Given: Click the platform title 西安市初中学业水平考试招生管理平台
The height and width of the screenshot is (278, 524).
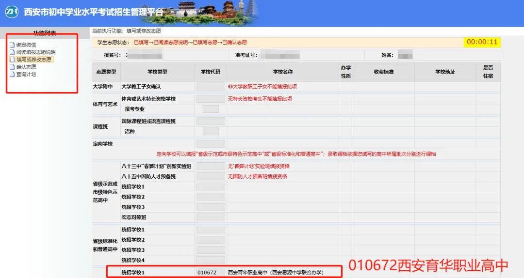Looking at the screenshot, I should coord(94,12).
